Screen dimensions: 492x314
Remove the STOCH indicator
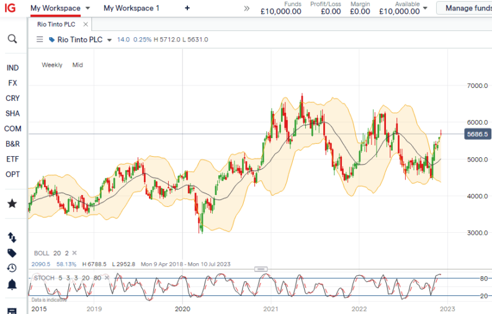107,278
